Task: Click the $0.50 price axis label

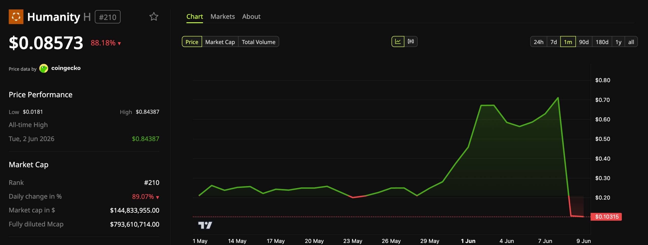Action: coord(602,139)
